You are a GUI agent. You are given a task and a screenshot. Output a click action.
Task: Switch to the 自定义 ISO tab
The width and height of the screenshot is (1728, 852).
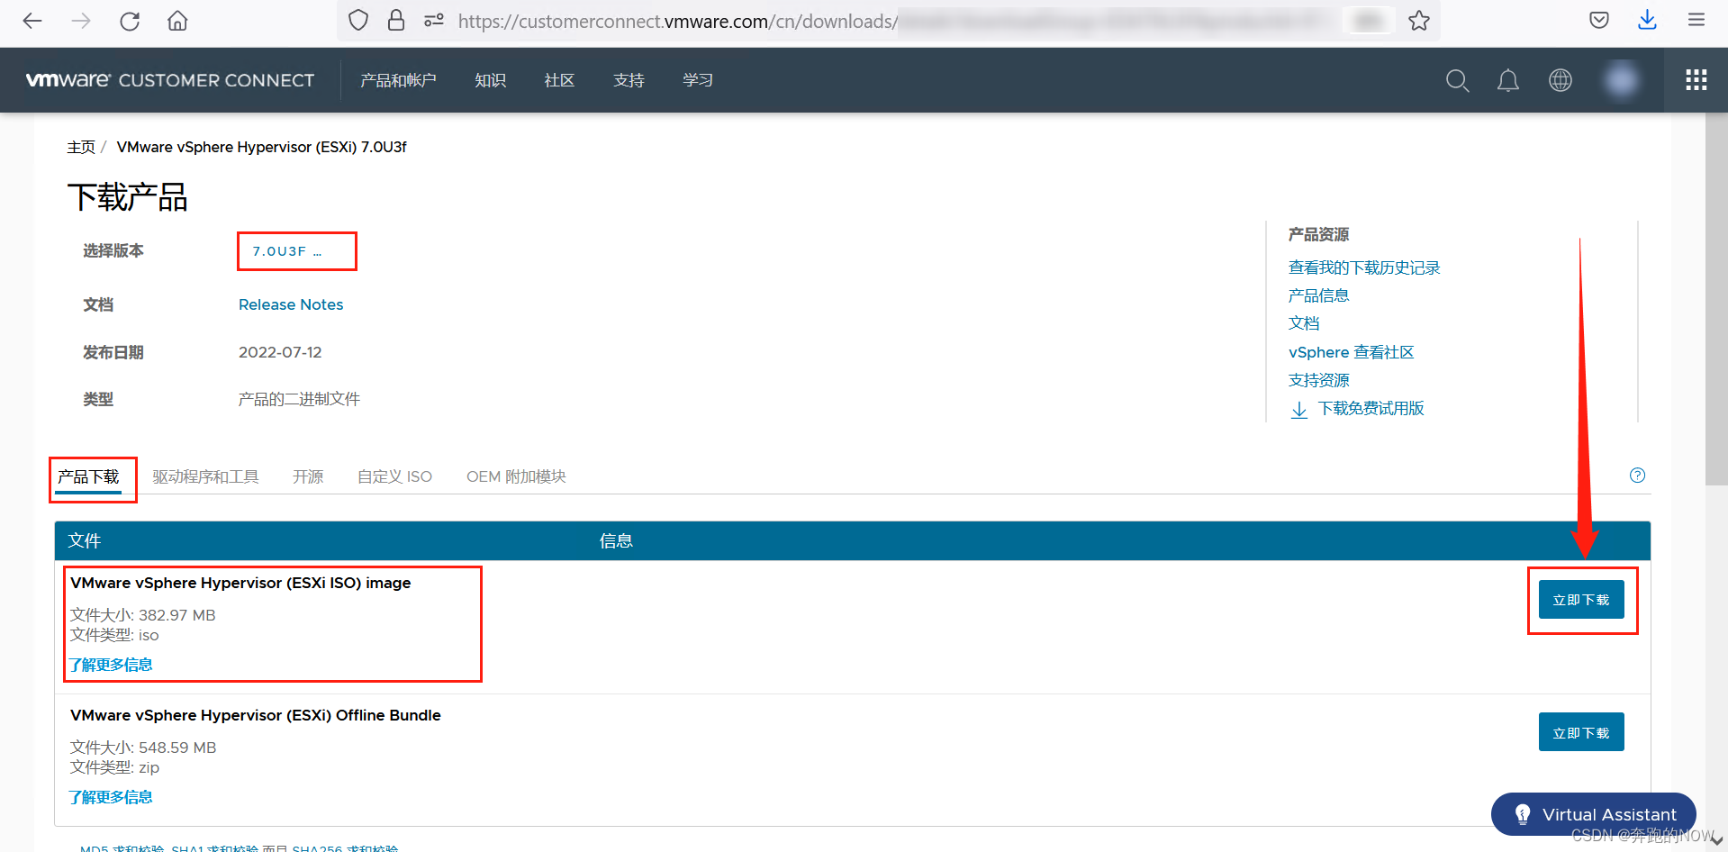394,476
